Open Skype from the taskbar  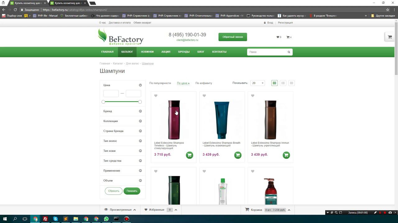click(x=55, y=219)
